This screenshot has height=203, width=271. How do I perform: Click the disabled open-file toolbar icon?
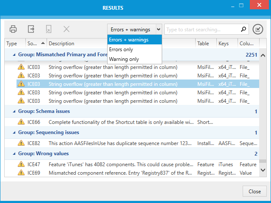49,29
